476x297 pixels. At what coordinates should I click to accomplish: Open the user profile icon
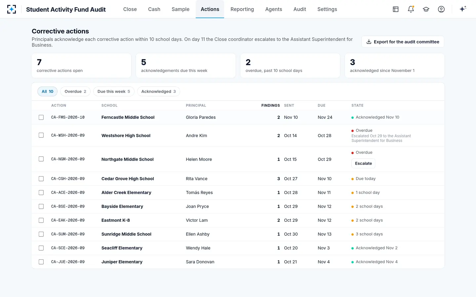441,9
